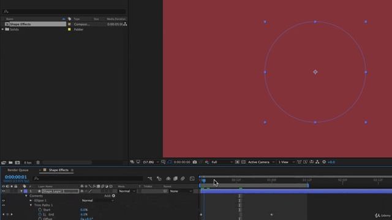Open the Ellipse 1 Normal blend mode dropdown
This screenshot has width=392, height=220.
(97, 200)
